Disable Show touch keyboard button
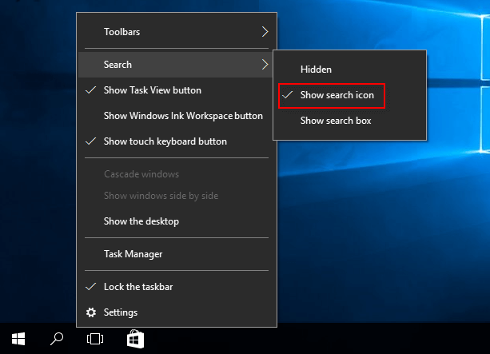490x354 pixels. point(165,141)
